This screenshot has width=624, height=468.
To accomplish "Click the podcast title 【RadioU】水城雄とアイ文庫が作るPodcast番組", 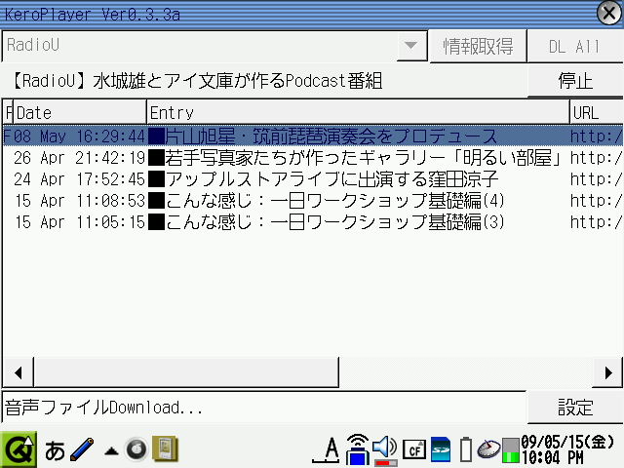I will 197,81.
